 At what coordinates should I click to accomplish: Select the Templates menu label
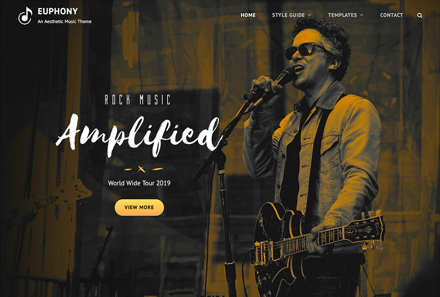[x=342, y=15]
